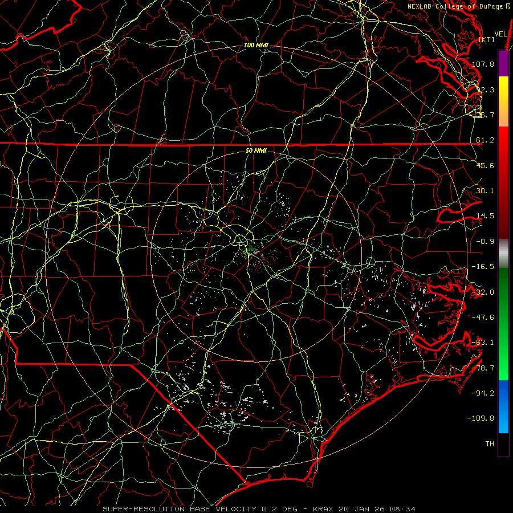Select the 45.6 value on velocity scale
This screenshot has width=513, height=513.
(x=485, y=165)
